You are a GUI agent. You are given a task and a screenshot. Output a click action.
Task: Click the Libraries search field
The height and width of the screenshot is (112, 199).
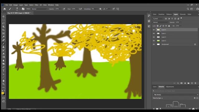coord(176,91)
